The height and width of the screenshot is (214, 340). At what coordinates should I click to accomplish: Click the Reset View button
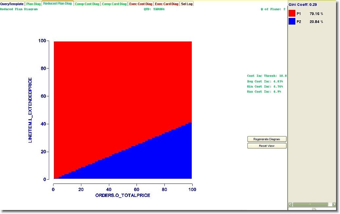pos(266,146)
